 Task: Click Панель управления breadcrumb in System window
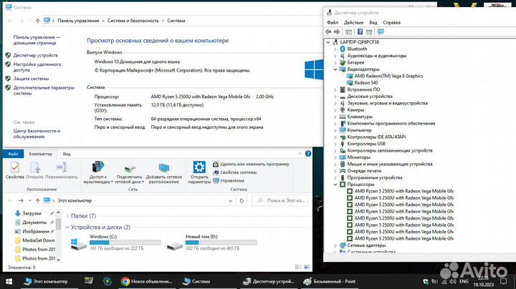[x=78, y=21]
